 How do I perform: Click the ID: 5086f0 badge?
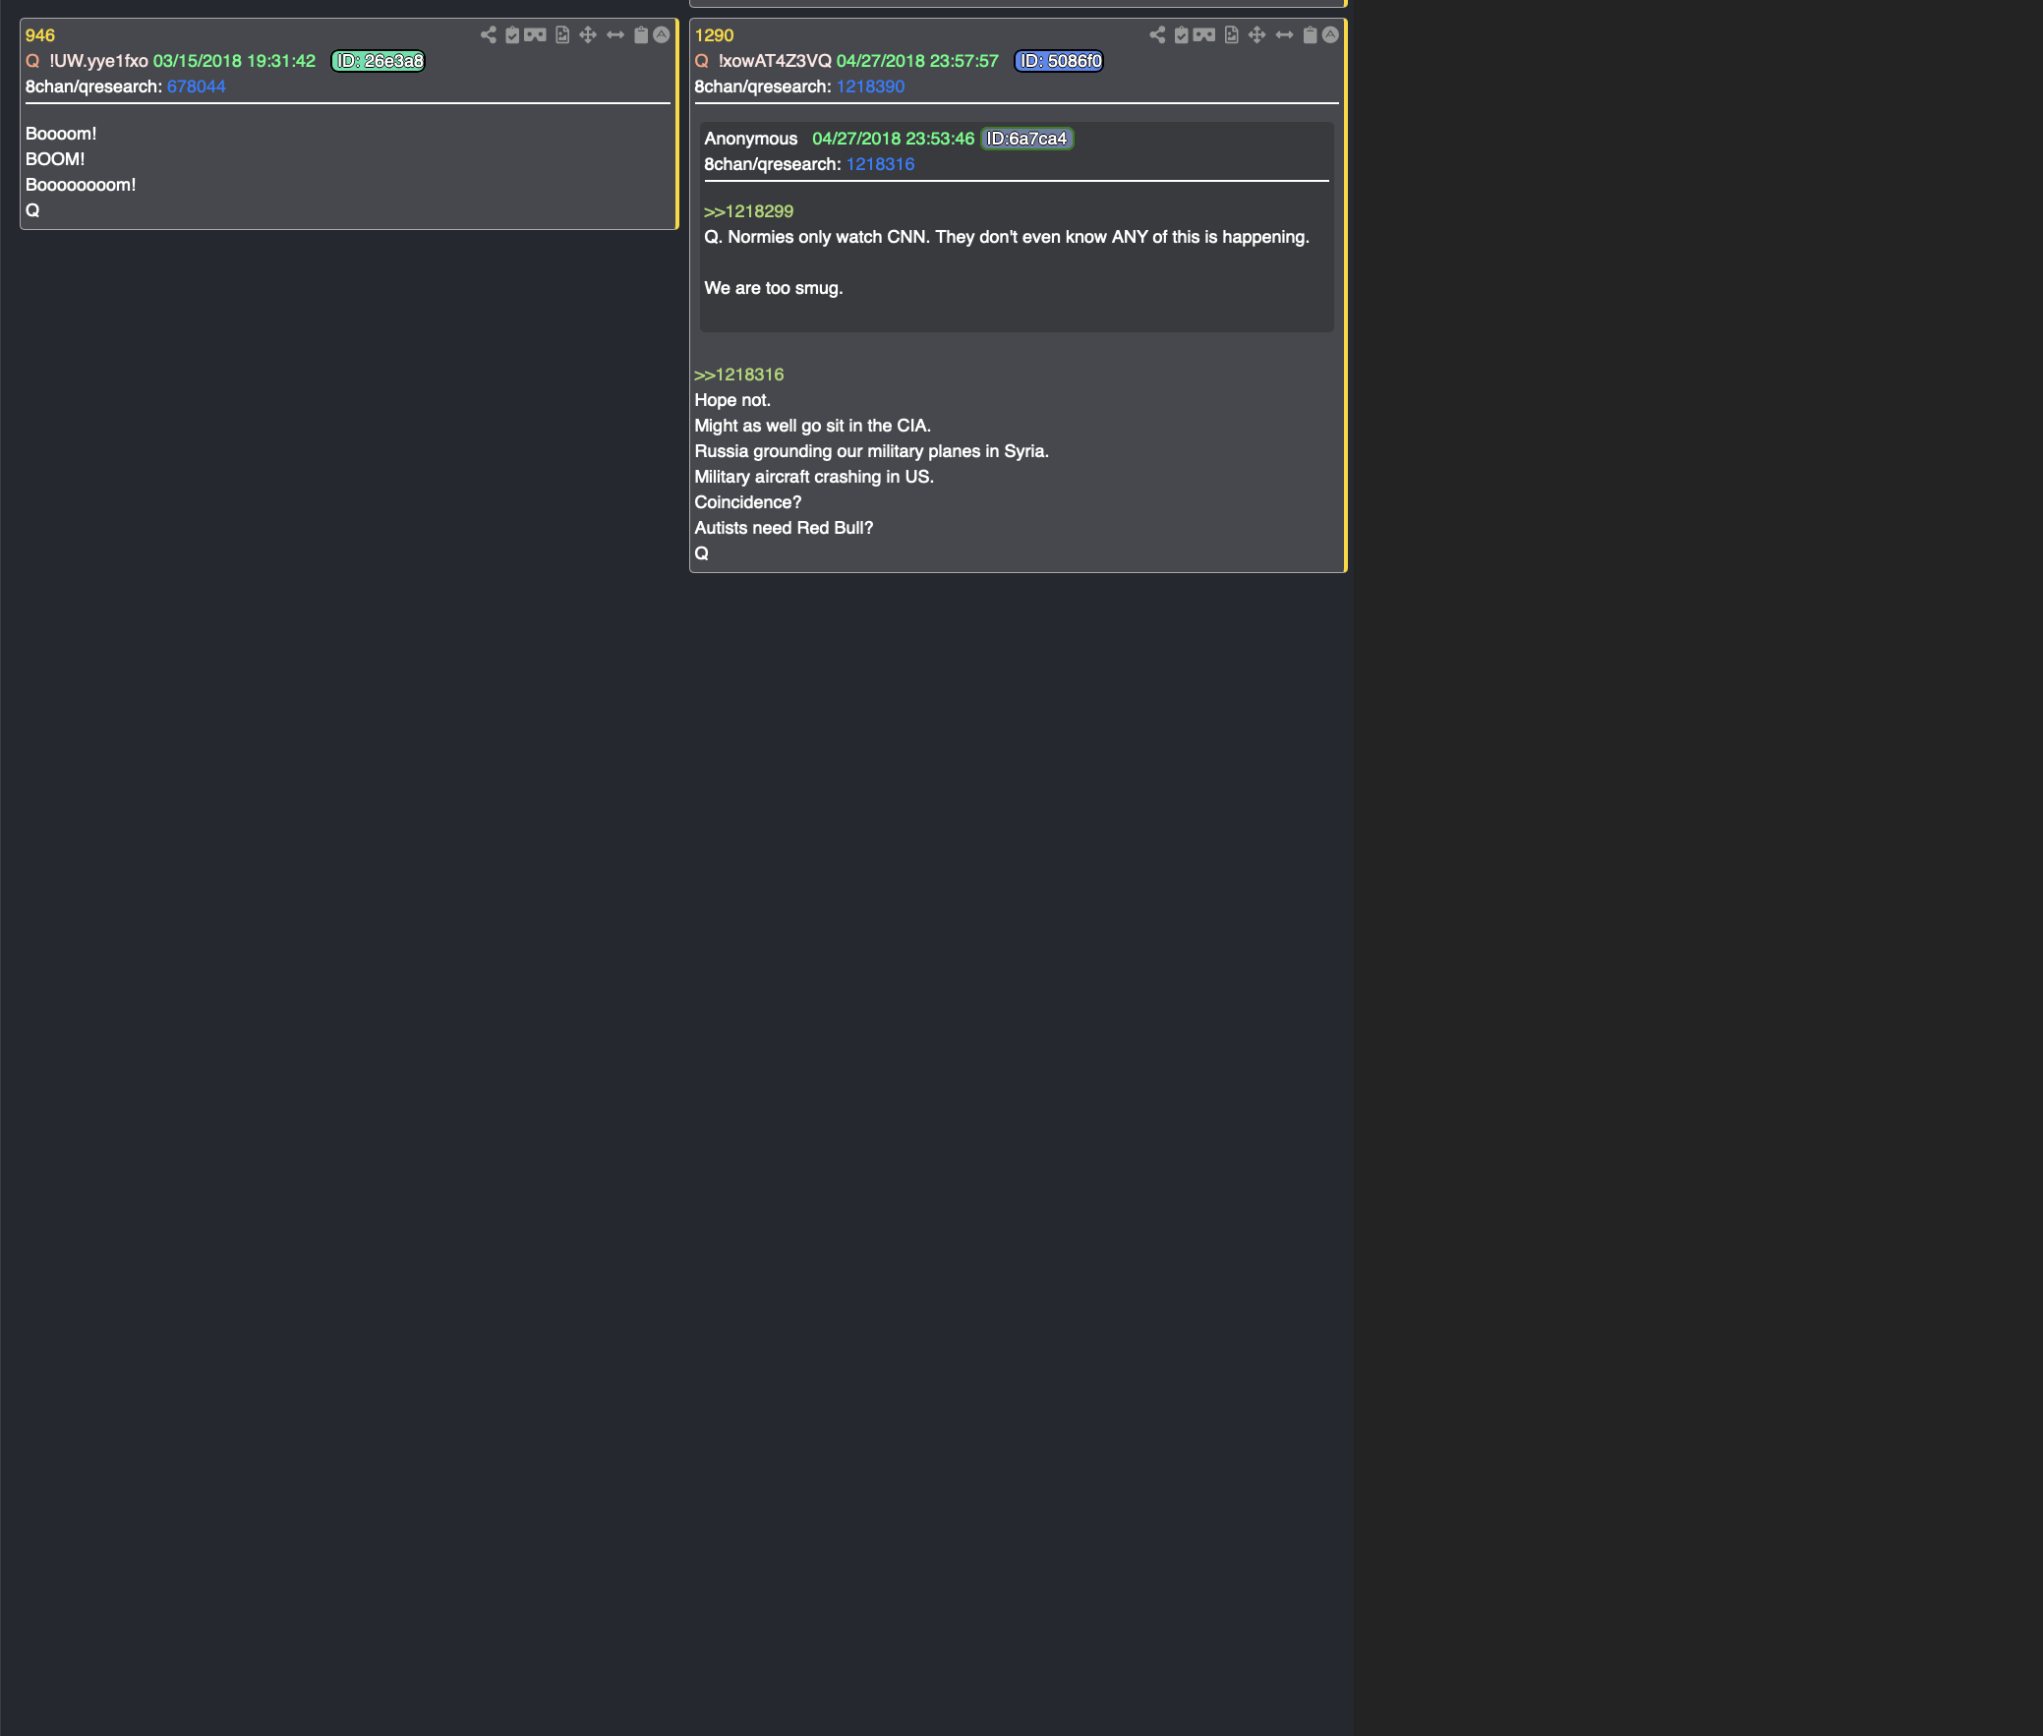[x=1059, y=61]
